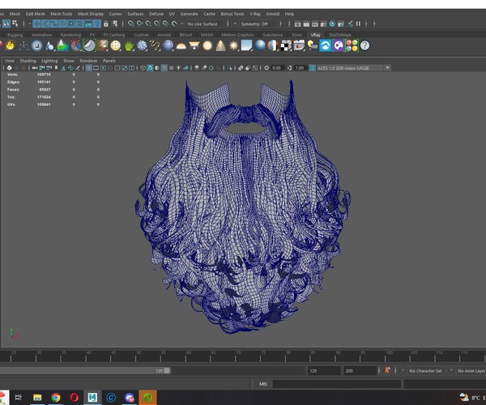Open the question mark help shelf icon
This screenshot has width=486, height=405.
click(x=365, y=45)
